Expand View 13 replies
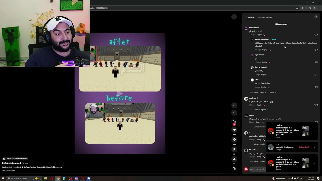 [x=261, y=110]
